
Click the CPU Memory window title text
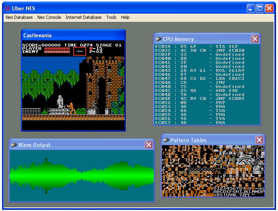coord(178,39)
